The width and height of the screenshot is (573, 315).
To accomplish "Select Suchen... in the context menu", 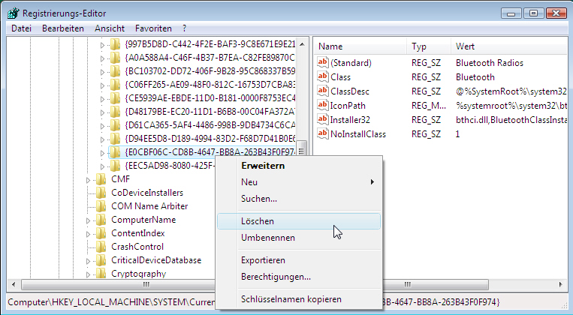I will point(299,199).
